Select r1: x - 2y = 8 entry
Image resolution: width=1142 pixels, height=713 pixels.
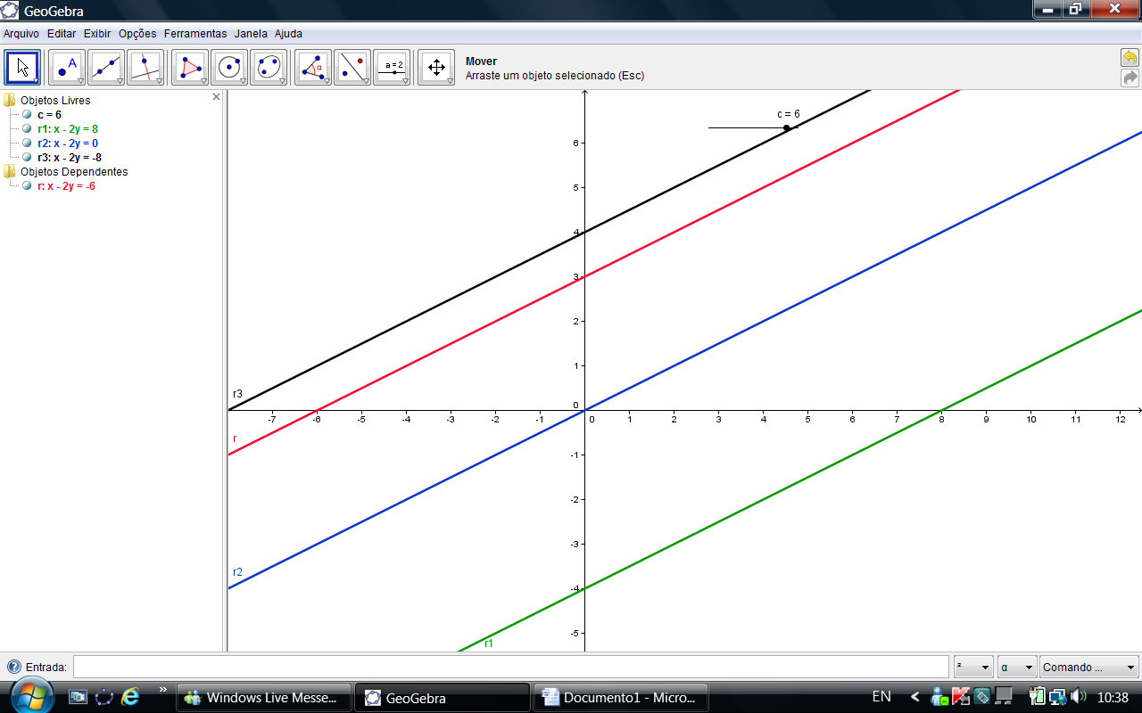(x=68, y=129)
